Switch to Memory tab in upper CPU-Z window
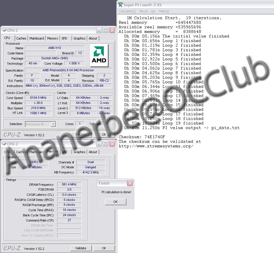Screen dimensions: 274x253 53,38
